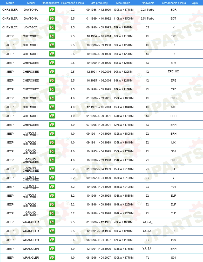
Task: Click fuel icon in Grand Cherokee MX row
Action: [x=52, y=142]
